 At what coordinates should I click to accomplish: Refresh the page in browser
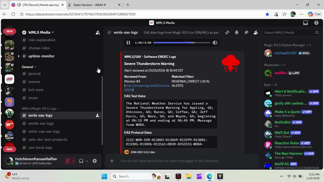[13, 14]
